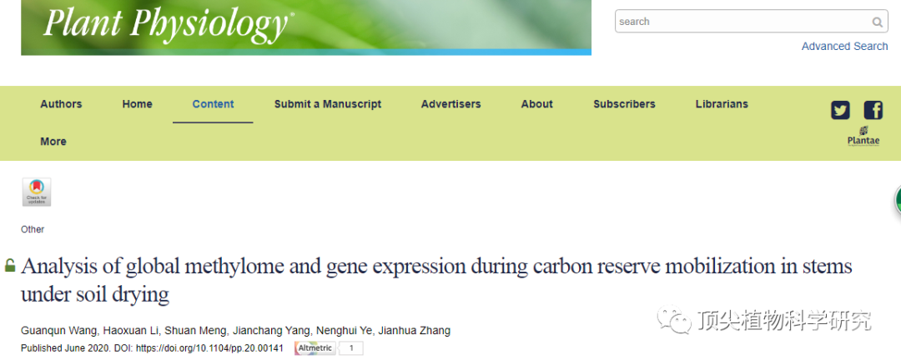The image size is (901, 360).
Task: Open the Librarians menu item
Action: tap(722, 104)
